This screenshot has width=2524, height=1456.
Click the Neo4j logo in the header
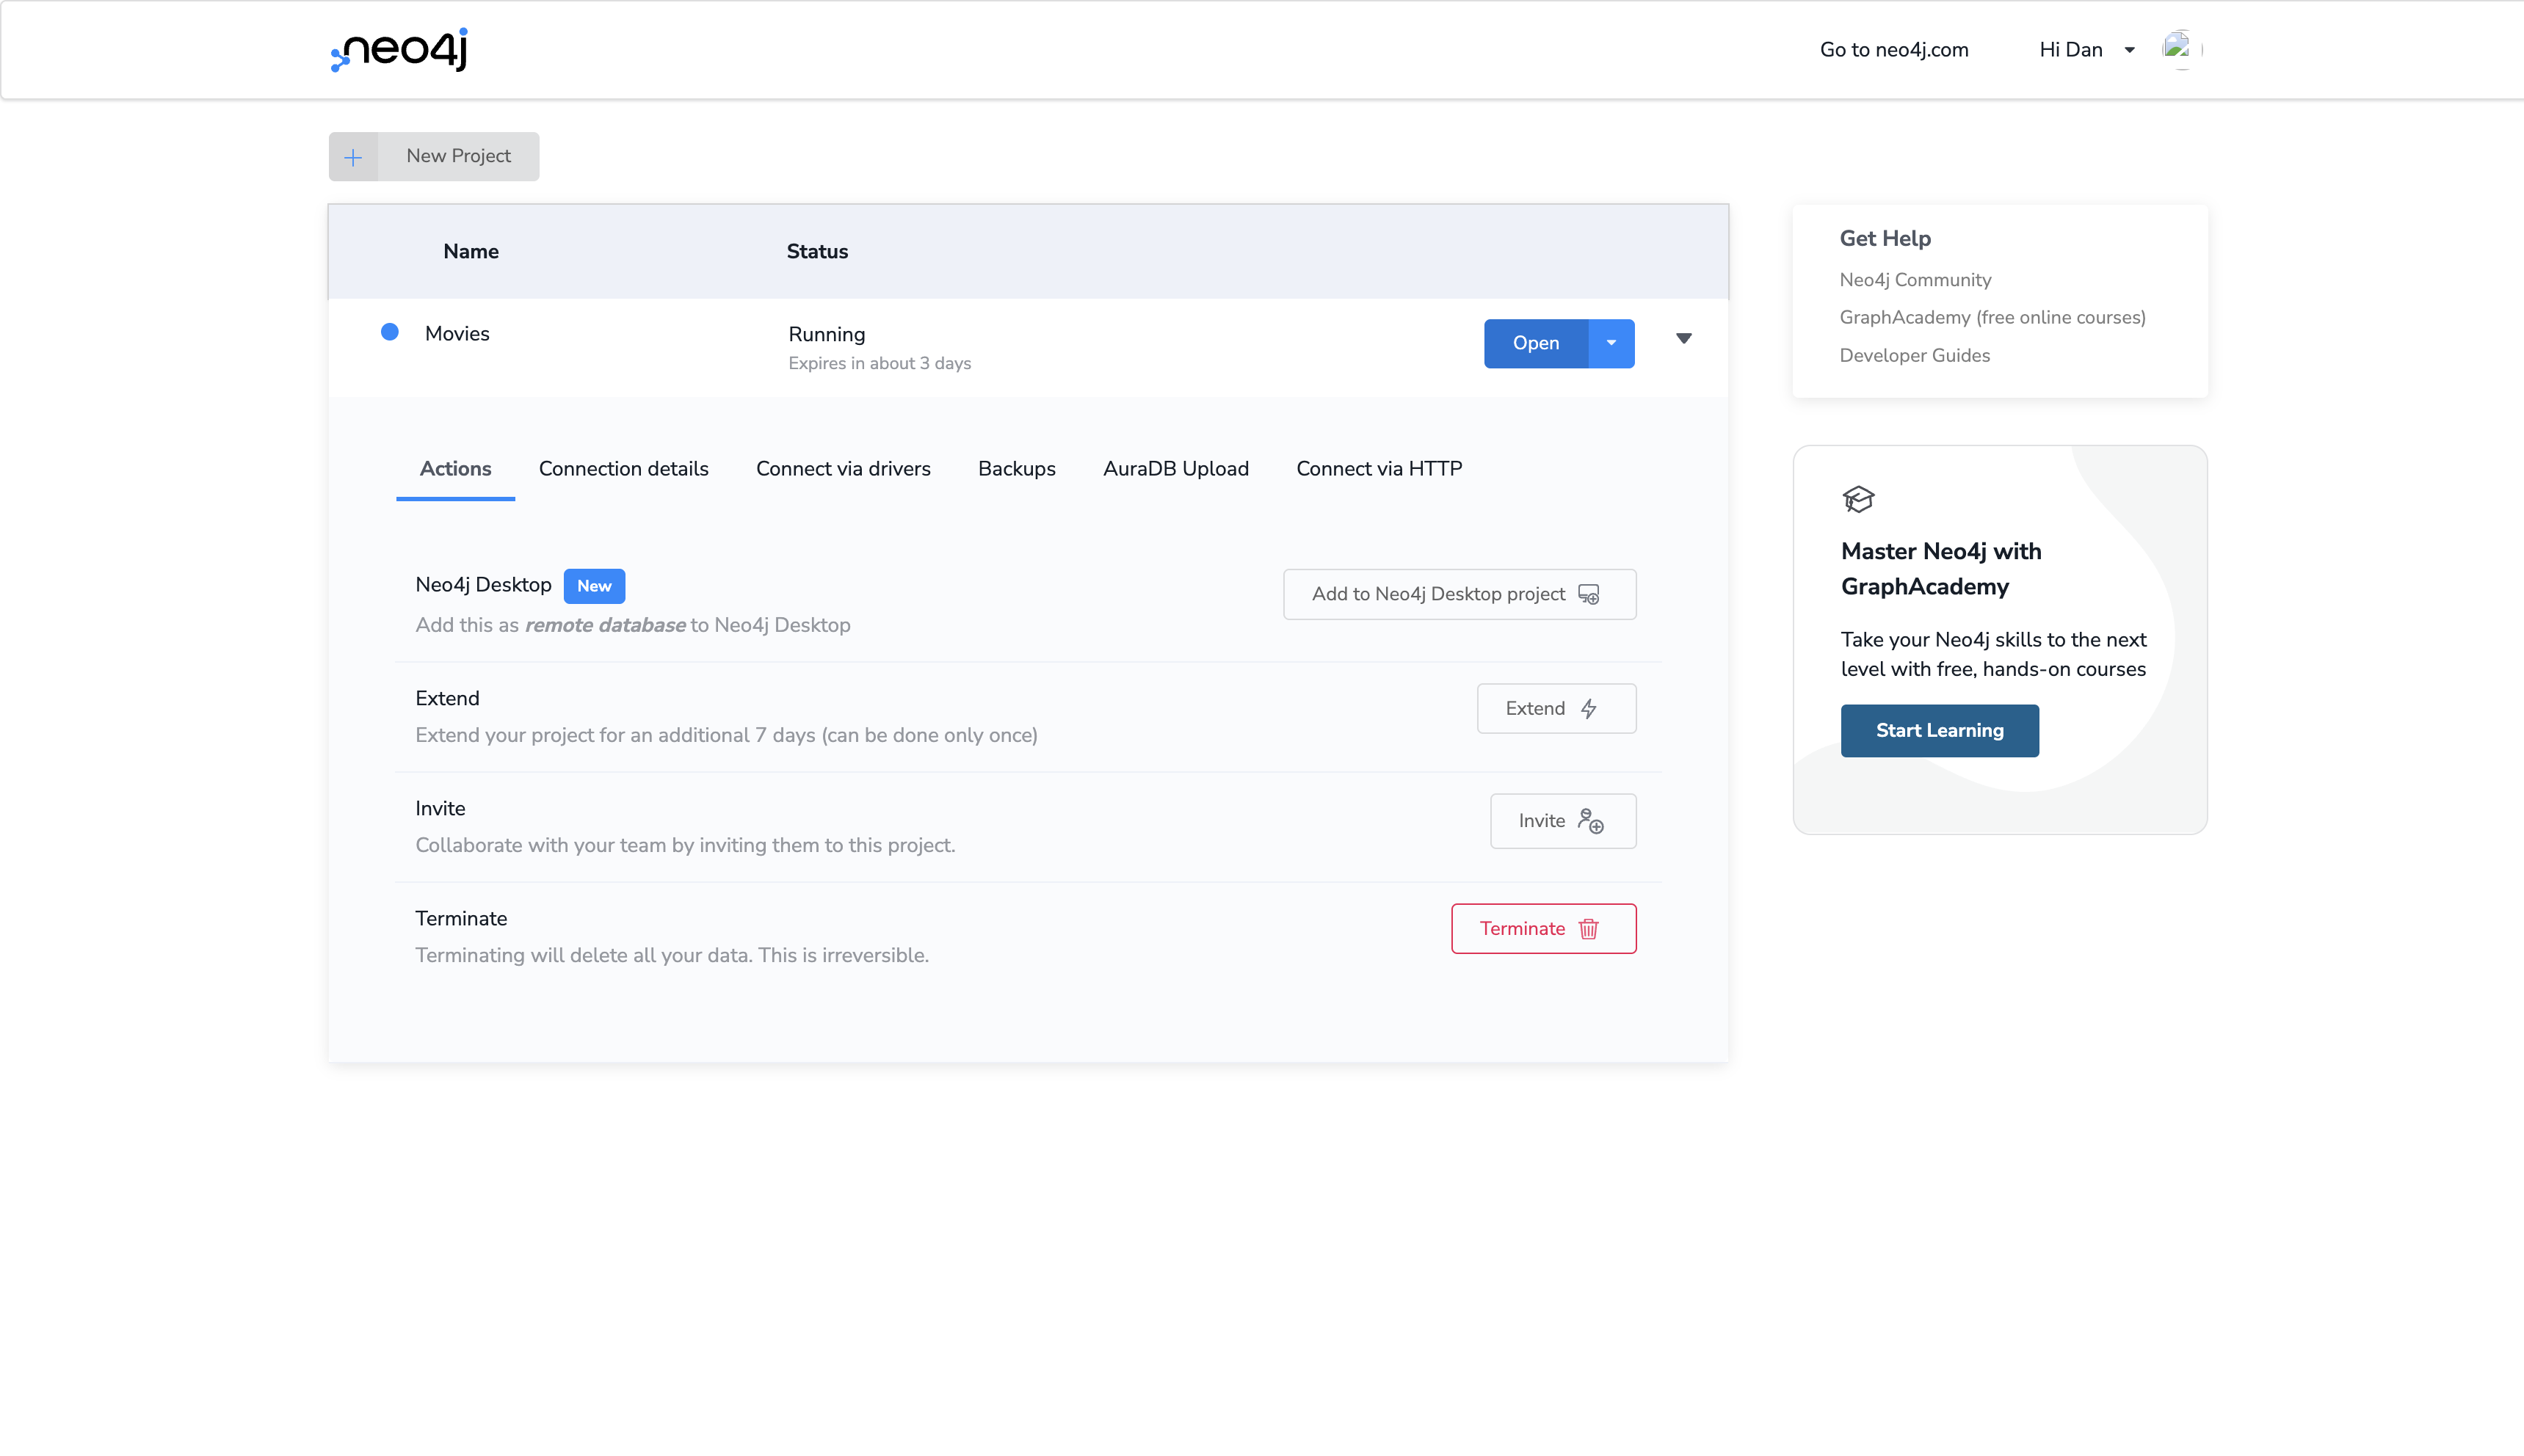click(397, 49)
